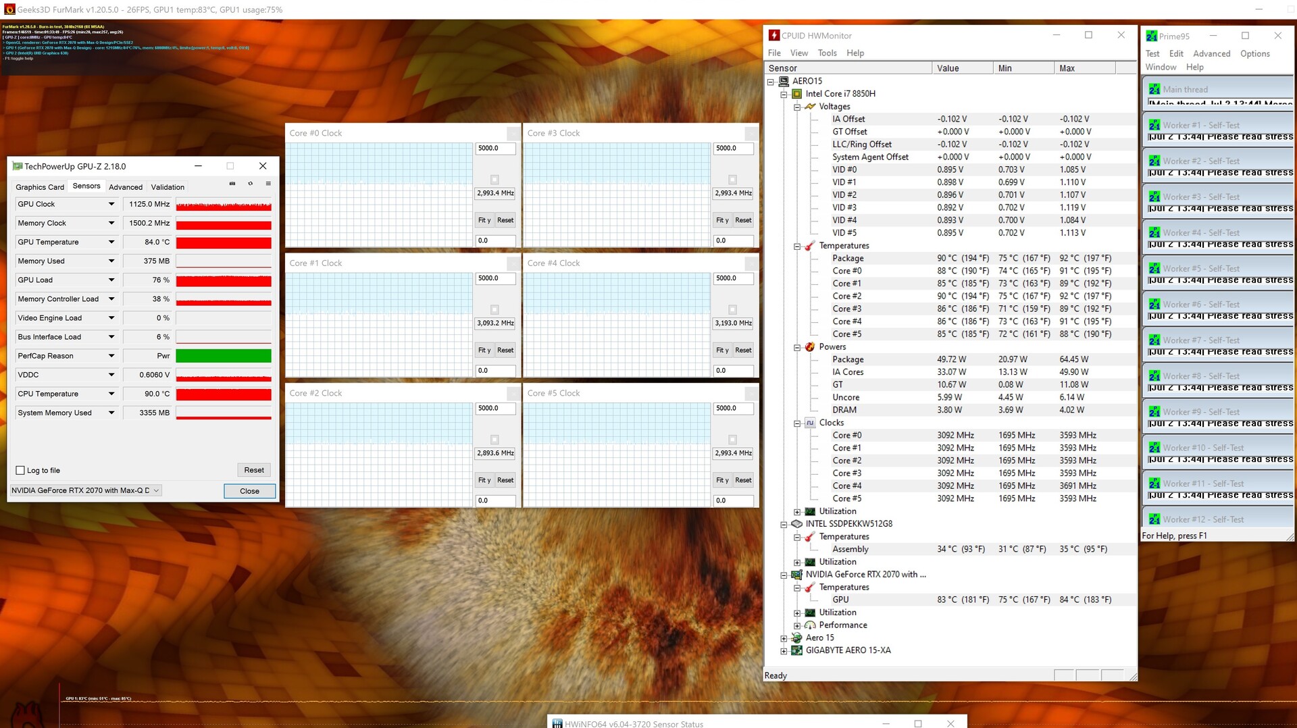Click Reset in Core #3 Clock window

743,220
